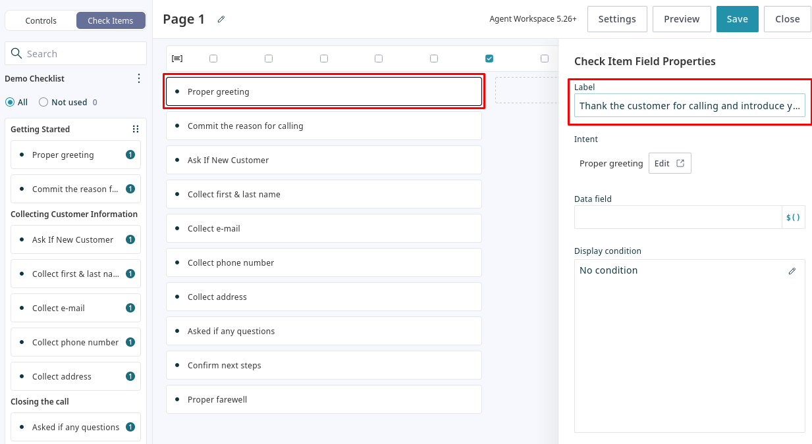Click the Save button

tap(737, 19)
